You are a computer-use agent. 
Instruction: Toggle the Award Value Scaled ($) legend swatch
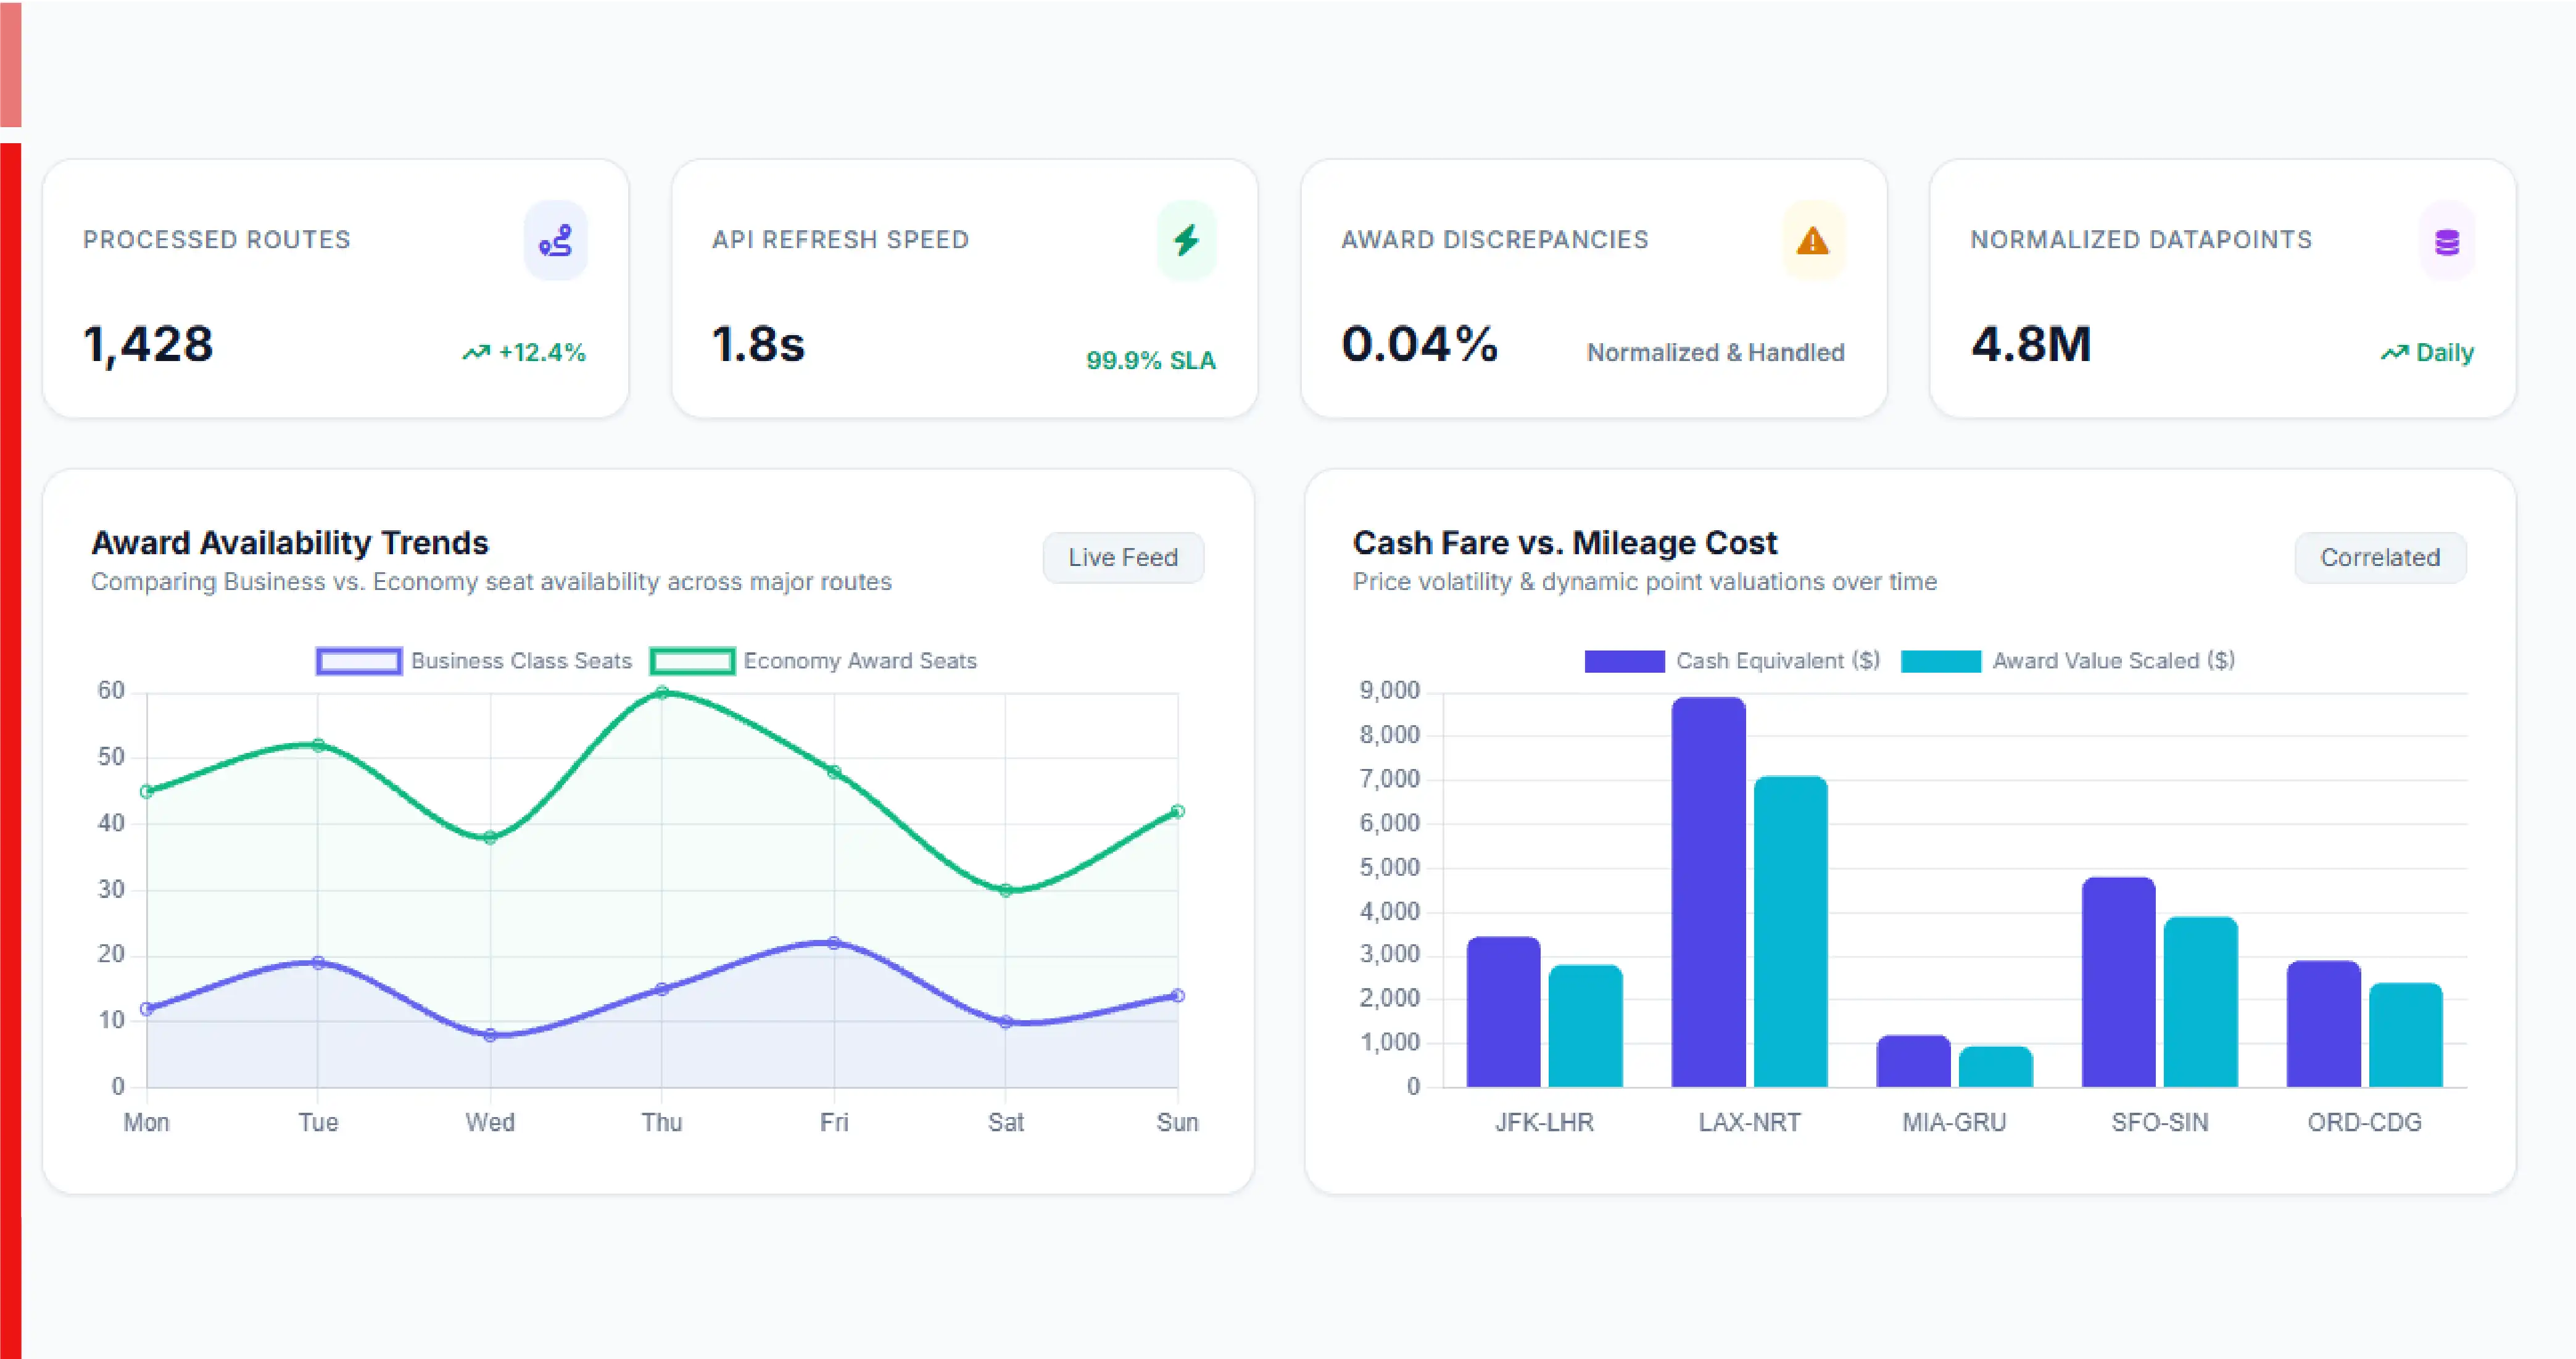[1940, 661]
